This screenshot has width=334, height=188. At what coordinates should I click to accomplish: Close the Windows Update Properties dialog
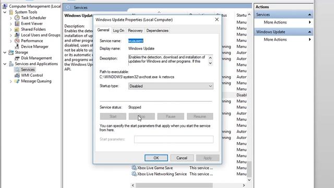(217, 20)
